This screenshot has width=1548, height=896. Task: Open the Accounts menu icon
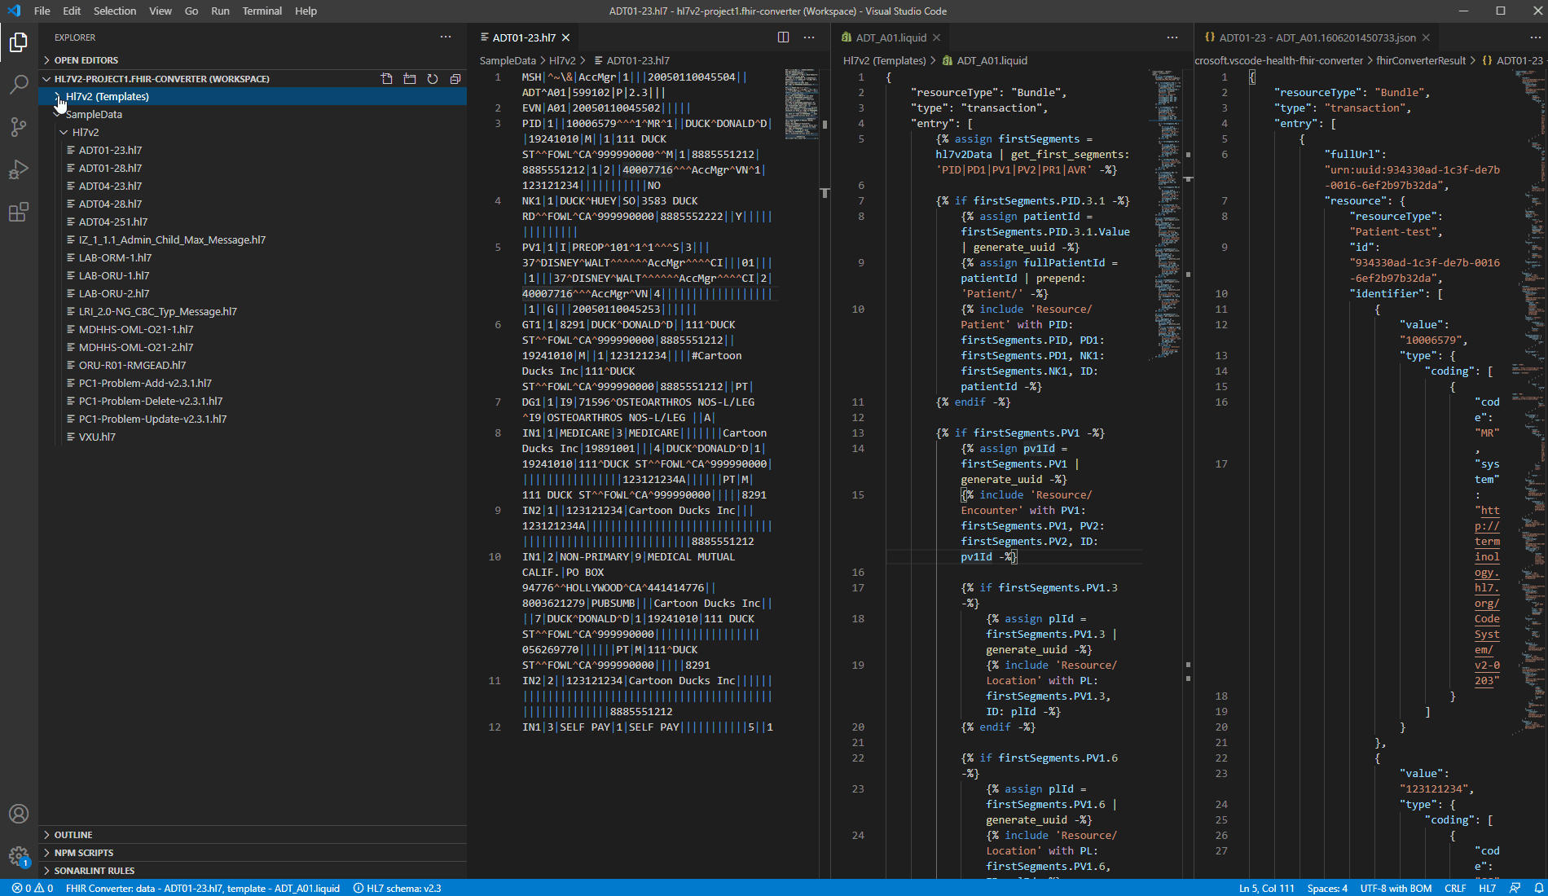coord(19,814)
